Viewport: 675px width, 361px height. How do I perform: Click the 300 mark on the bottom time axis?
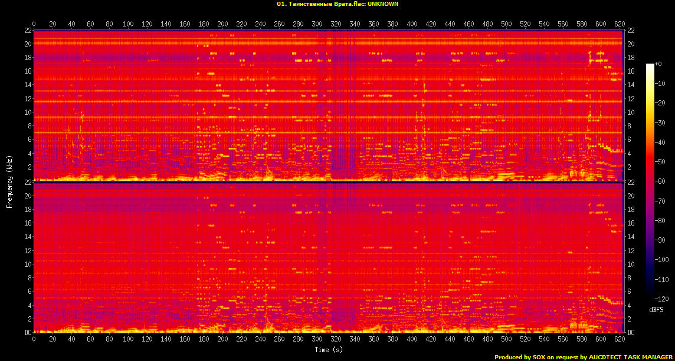[x=317, y=339]
